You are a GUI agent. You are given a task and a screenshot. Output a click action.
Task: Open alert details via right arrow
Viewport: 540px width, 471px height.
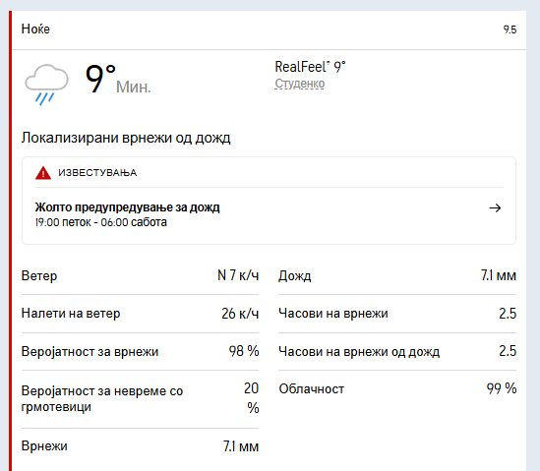495,207
